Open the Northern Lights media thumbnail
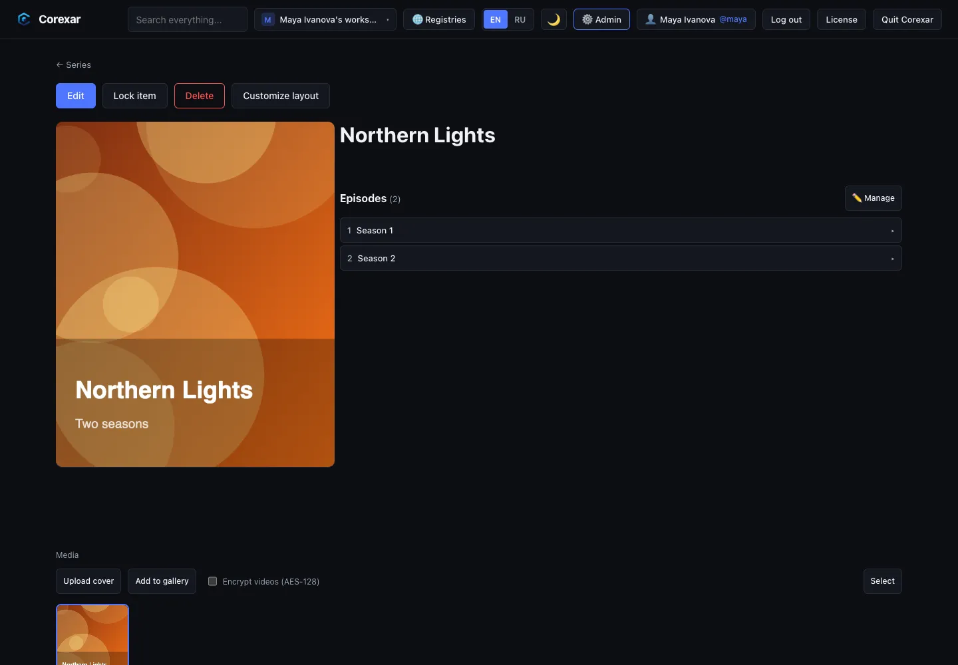This screenshot has width=958, height=665. (92, 634)
